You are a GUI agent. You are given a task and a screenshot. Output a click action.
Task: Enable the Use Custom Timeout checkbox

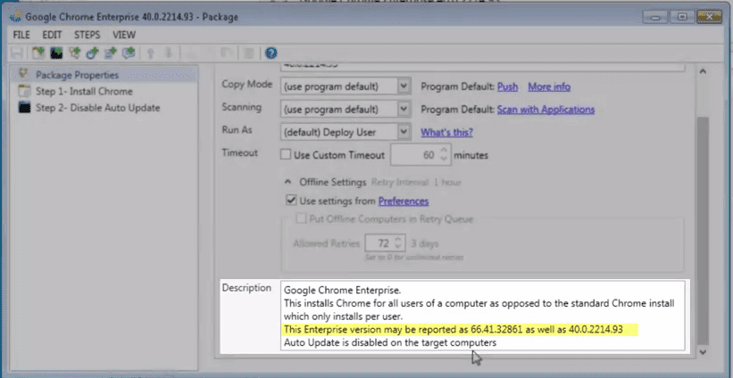click(x=285, y=155)
